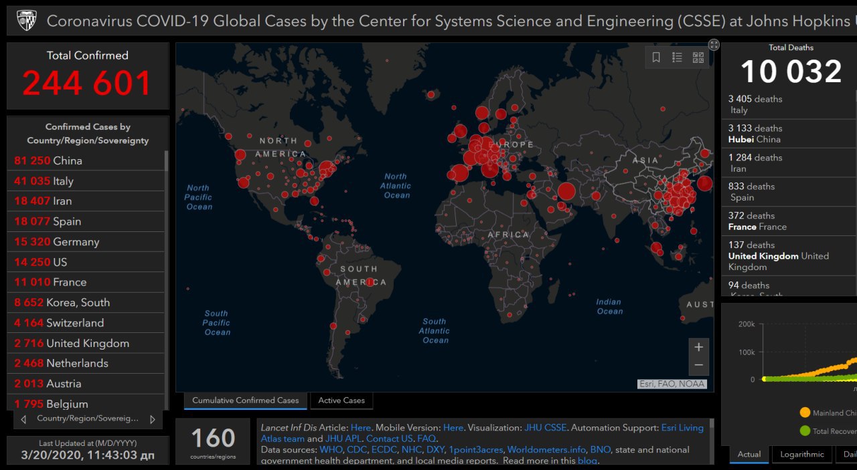This screenshot has width=857, height=470.
Task: Open the WHO data source link
Action: 331,450
